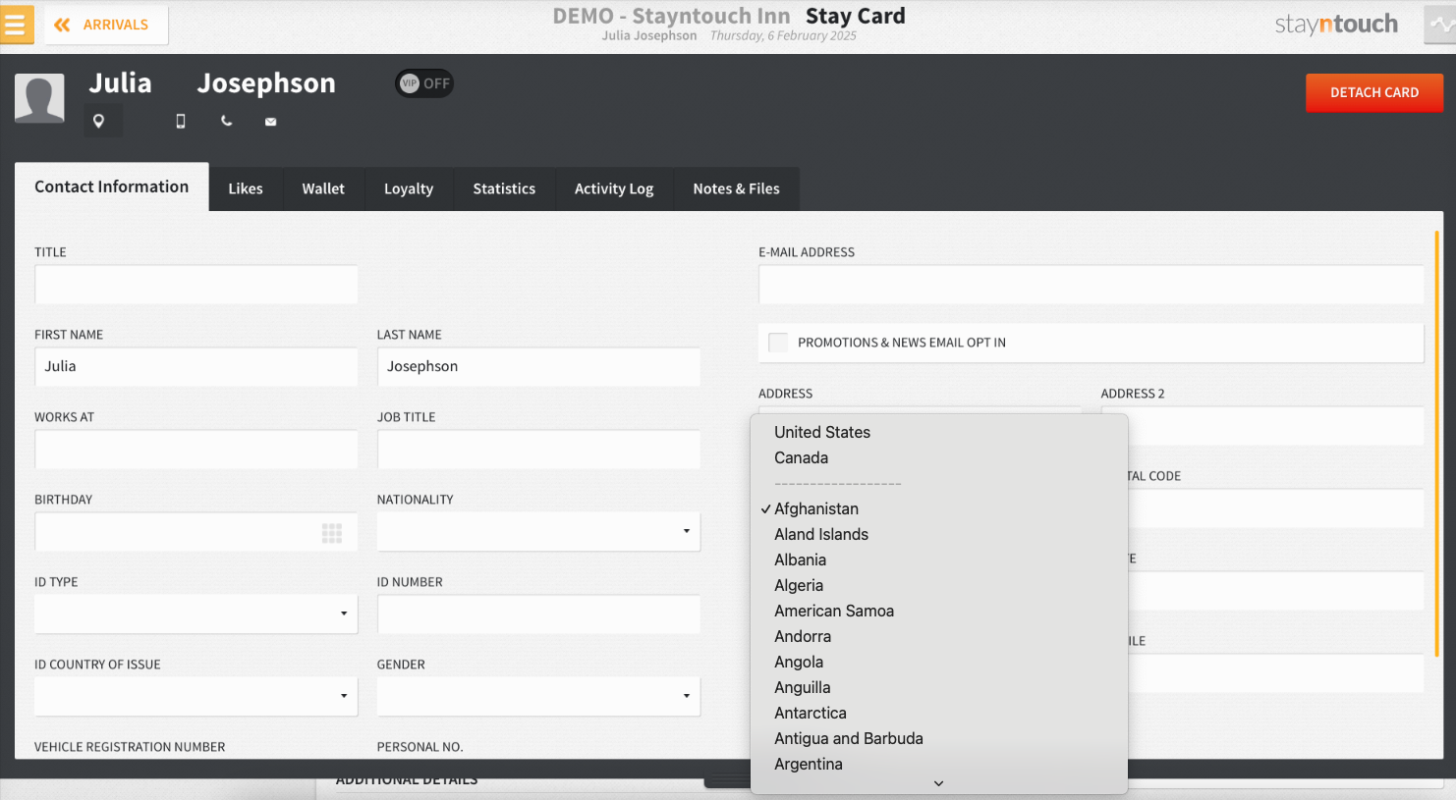This screenshot has width=1456, height=800.
Task: Select Andorra in the country list
Action: (939, 636)
